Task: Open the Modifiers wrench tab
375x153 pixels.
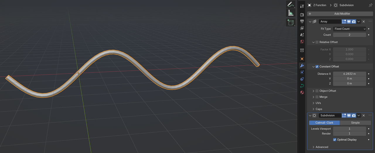Action: [302, 66]
